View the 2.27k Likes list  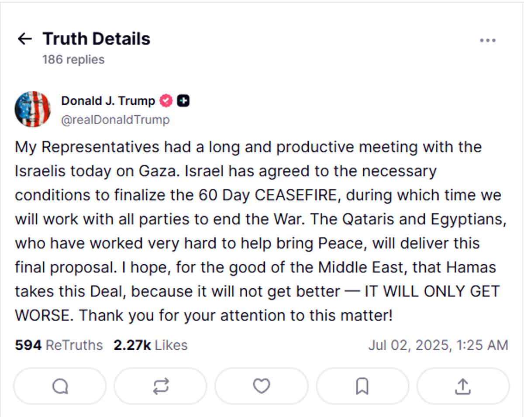click(151, 345)
